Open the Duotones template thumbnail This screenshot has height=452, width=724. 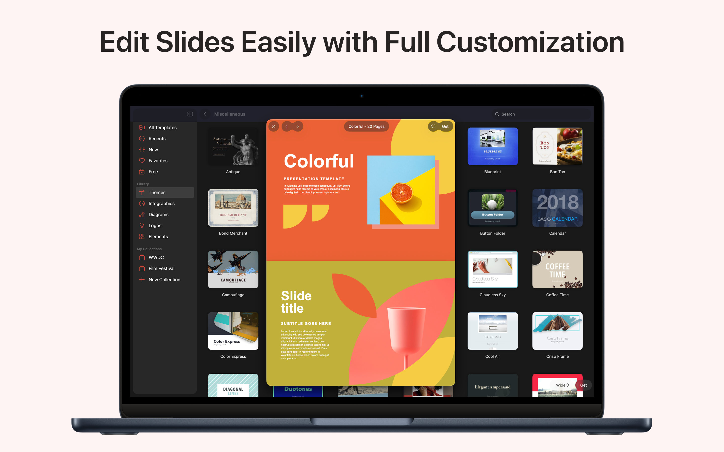[x=298, y=391]
